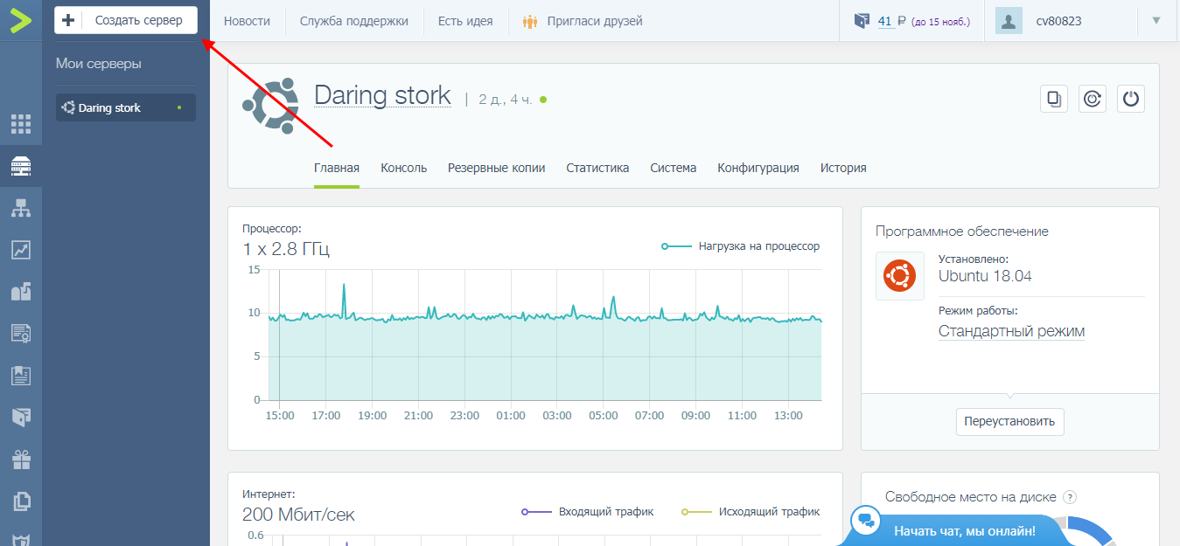Image resolution: width=1180 pixels, height=546 pixels.
Task: Open the grid dashboard icon in sidebar
Action: (21, 124)
